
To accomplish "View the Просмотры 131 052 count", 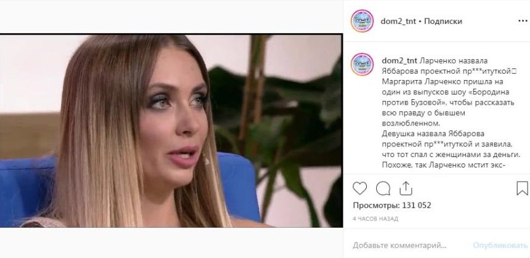I will click(x=391, y=205).
